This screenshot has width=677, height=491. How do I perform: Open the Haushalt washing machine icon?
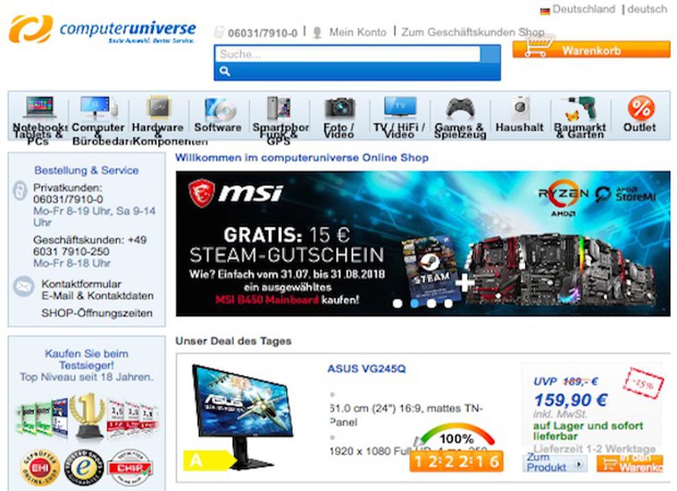coord(520,108)
